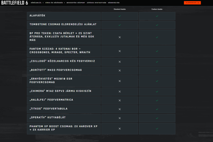213x142 pixels.
Task: Click Fantom checkmark in Operatív row
Action: [157, 118]
